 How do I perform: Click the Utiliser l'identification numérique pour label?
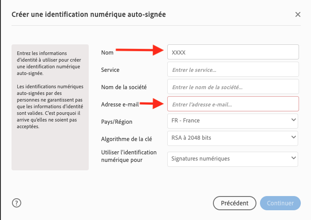click(129, 156)
